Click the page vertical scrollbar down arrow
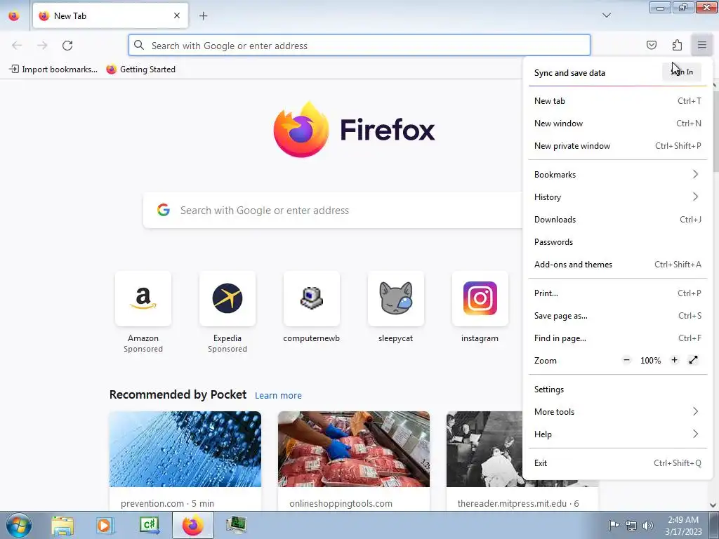719x539 pixels. (713, 505)
